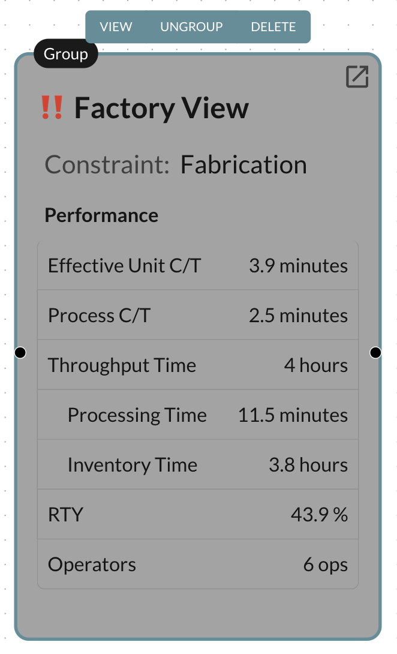This screenshot has height=654, width=397.
Task: Click the Performance section heading
Action: (101, 215)
